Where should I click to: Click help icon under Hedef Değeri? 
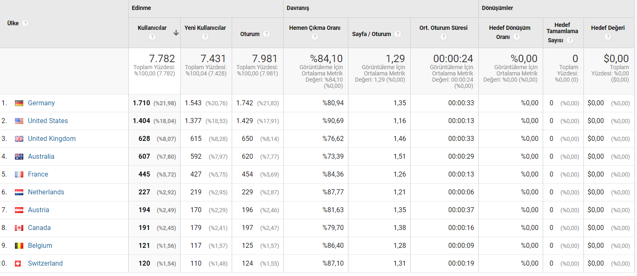(608, 36)
